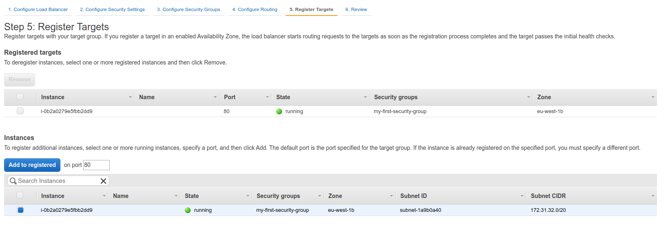Open State column dropdown in Instances table
Viewport: 668px width, 229px height.
(x=248, y=196)
